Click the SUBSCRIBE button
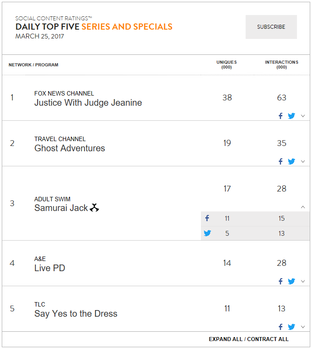 coord(271,27)
